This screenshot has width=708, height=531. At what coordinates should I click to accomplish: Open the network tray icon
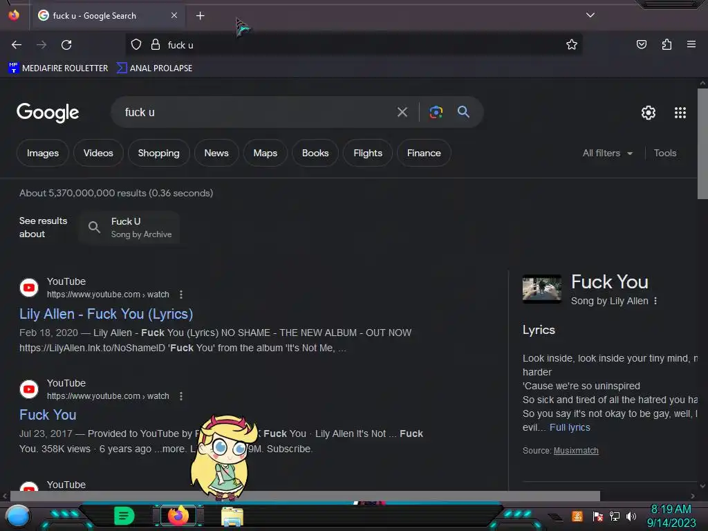click(614, 516)
